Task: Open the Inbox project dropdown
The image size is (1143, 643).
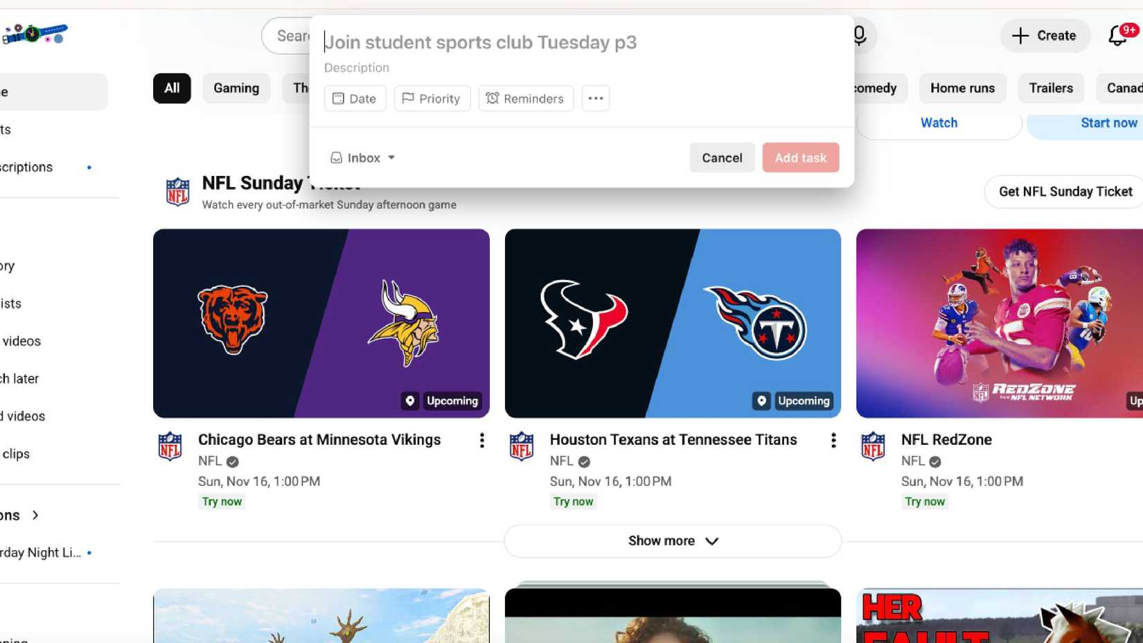Action: 362,158
